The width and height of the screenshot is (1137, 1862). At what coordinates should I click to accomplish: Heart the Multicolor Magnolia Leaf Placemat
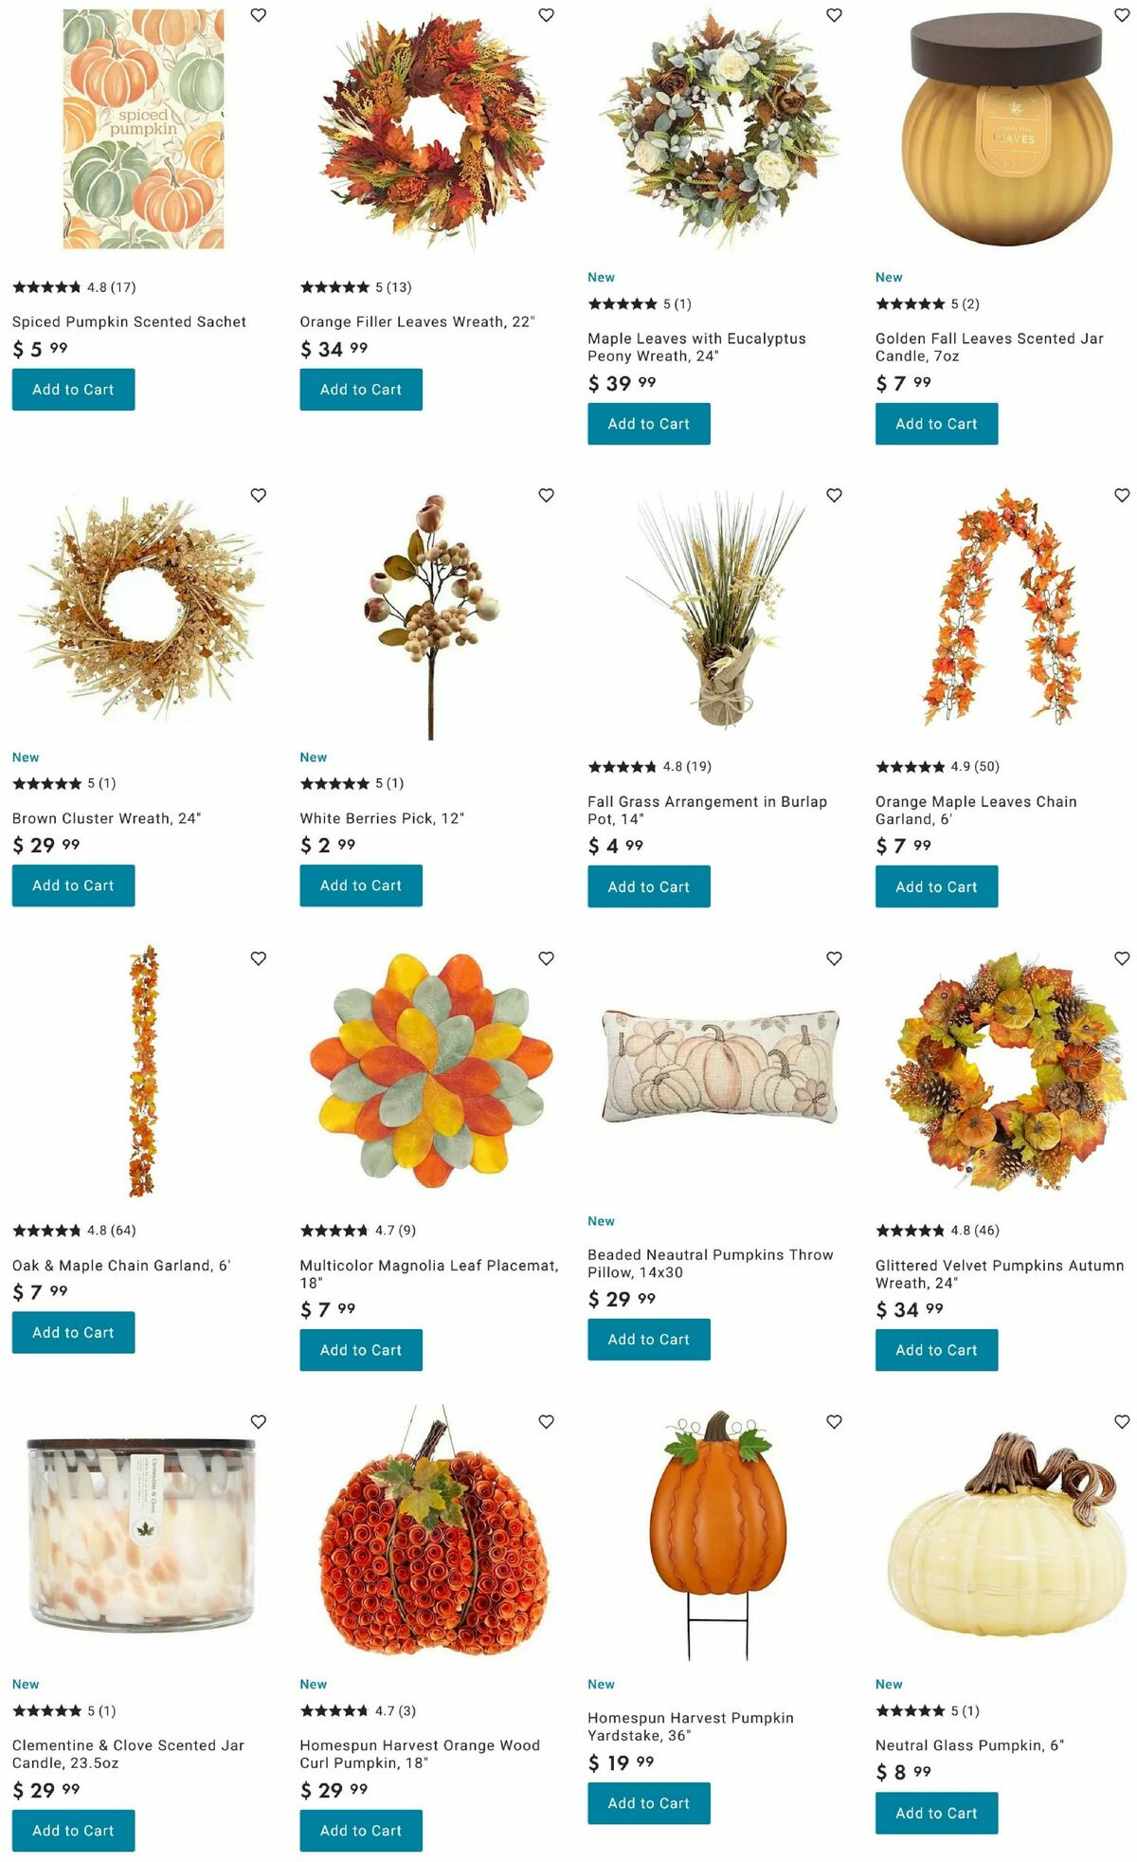click(547, 958)
